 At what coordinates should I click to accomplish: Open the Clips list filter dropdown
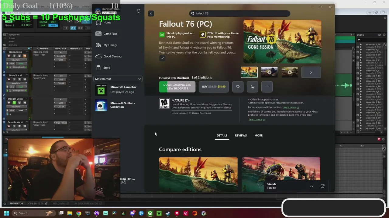point(360,40)
